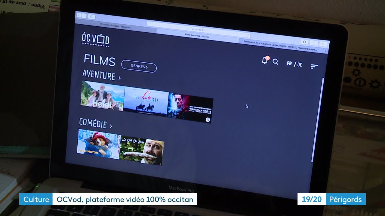Go back with Safari's back arrow

pyautogui.click(x=79, y=15)
